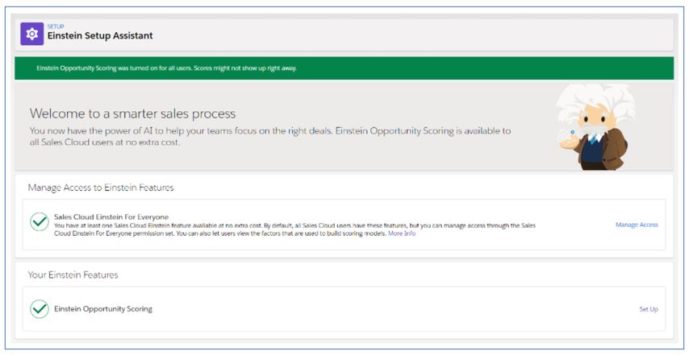Click the 'You now have the power of AI' paragraph
This screenshot has width=689, height=355.
[x=270, y=136]
